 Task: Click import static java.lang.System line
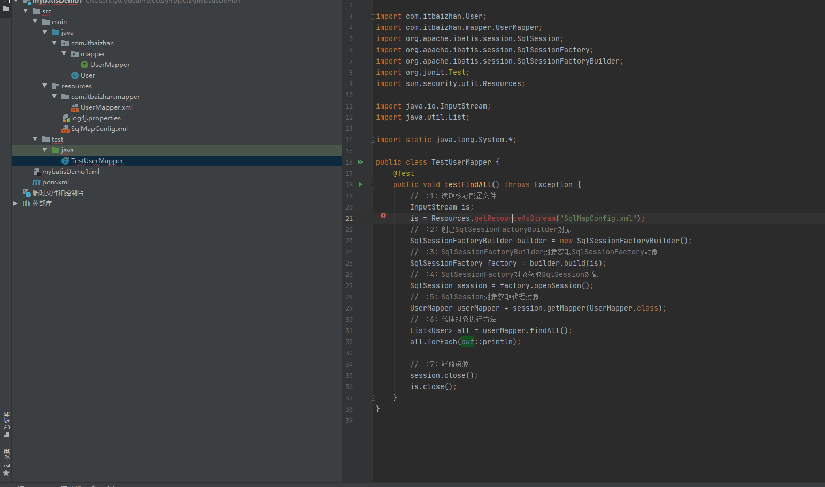446,140
